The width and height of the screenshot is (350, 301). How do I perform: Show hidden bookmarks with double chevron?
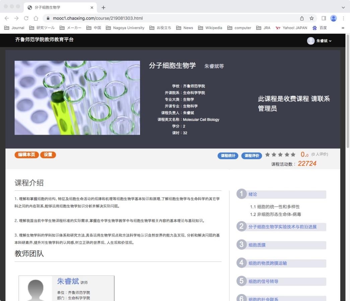[343, 28]
